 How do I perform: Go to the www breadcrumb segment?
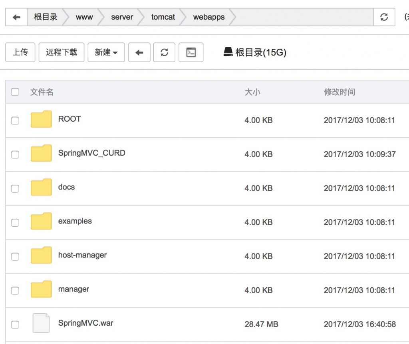click(84, 17)
